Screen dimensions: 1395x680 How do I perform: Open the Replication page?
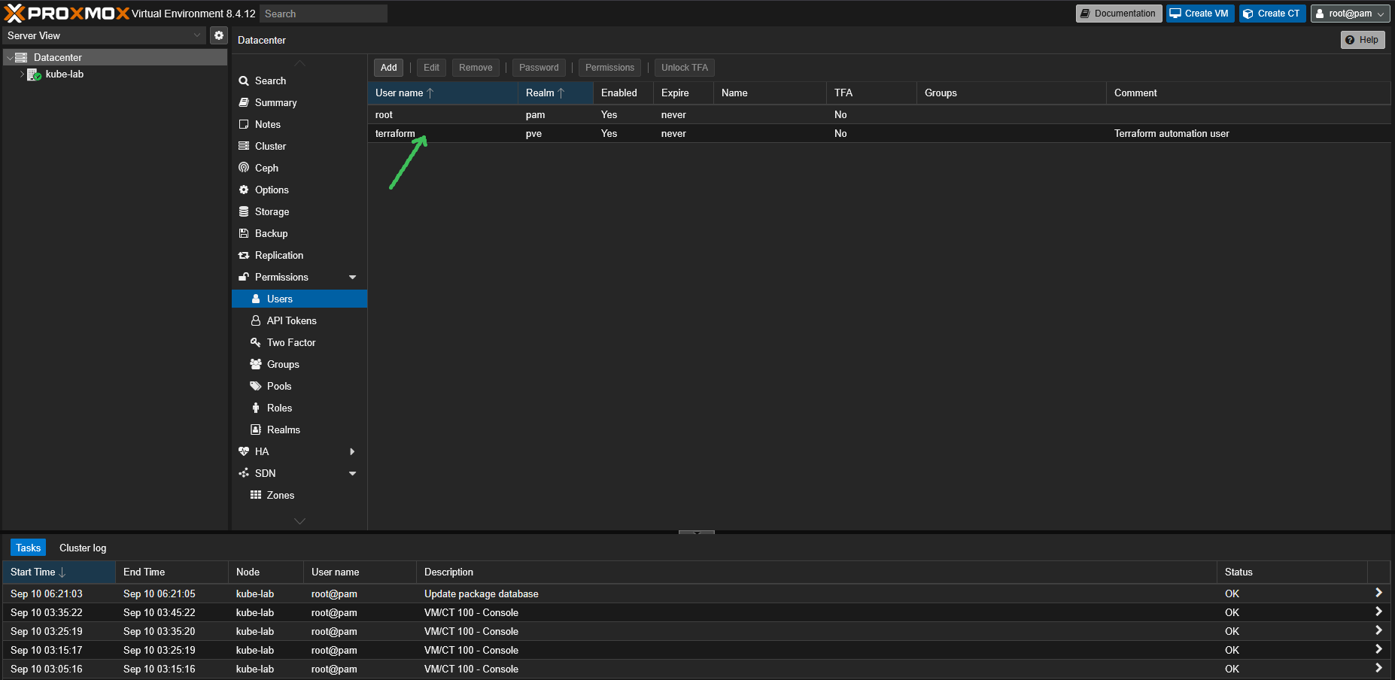tap(278, 255)
